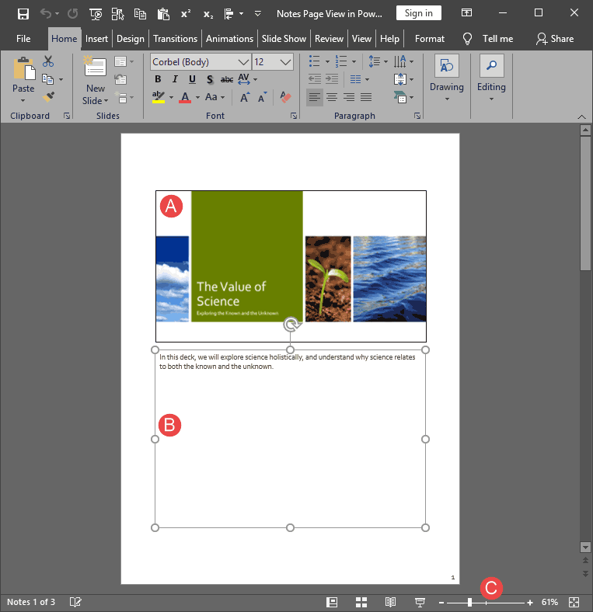This screenshot has width=593, height=612.
Task: Open the Corbel (Body) font name dropdown
Action: tap(243, 62)
